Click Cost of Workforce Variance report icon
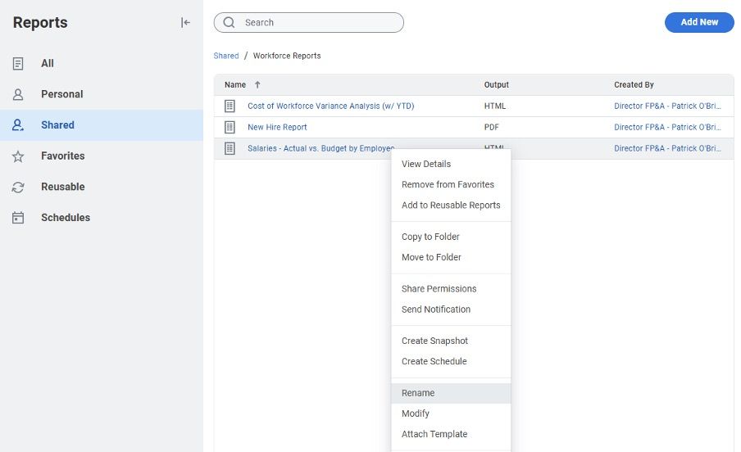 (x=230, y=106)
